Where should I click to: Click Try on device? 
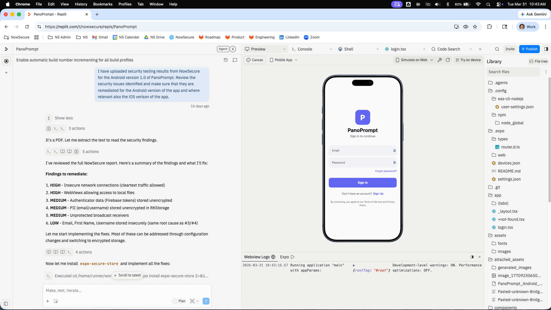tap(468, 60)
